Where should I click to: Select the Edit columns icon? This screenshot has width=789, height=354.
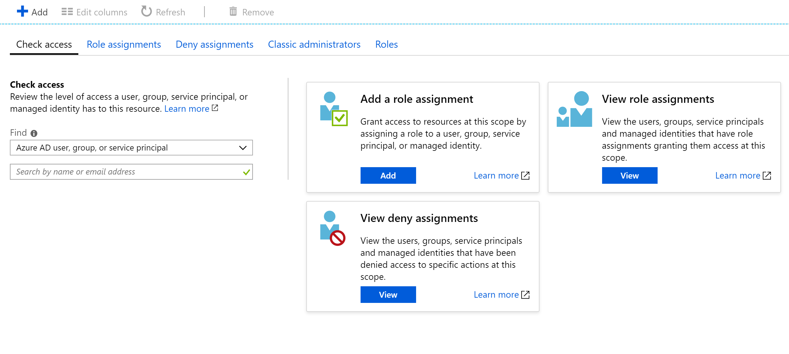pyautogui.click(x=67, y=11)
